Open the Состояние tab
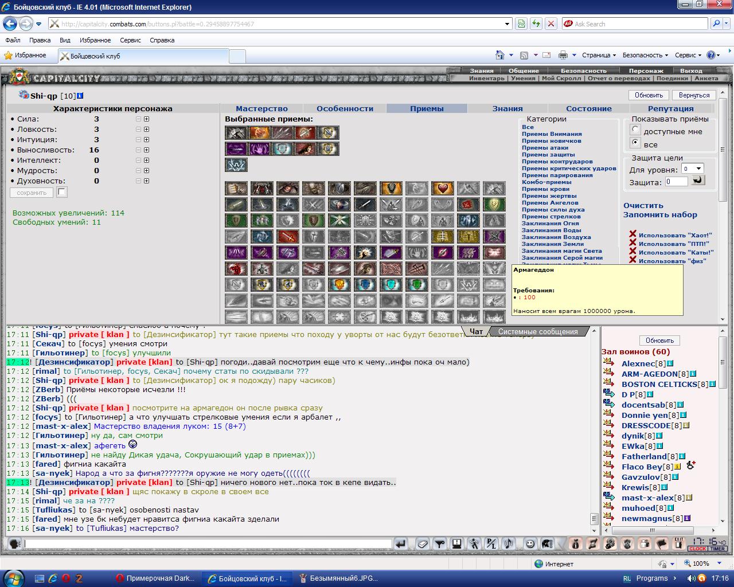This screenshot has width=734, height=587. coord(589,108)
